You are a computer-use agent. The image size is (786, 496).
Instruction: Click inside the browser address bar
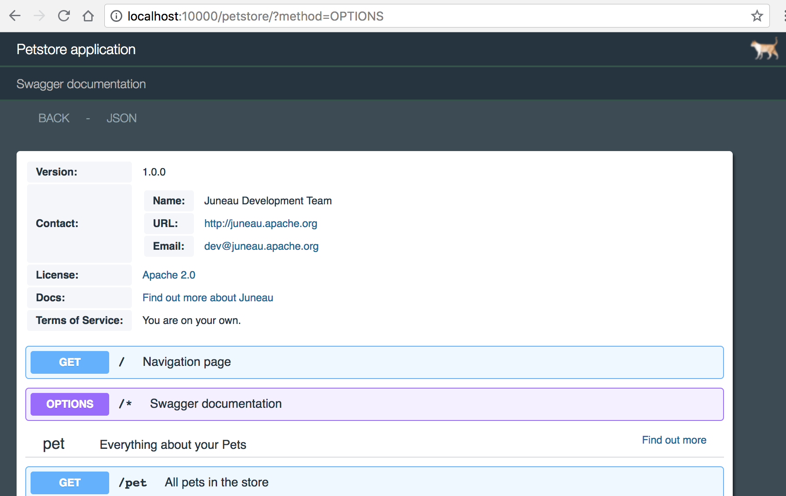click(262, 16)
